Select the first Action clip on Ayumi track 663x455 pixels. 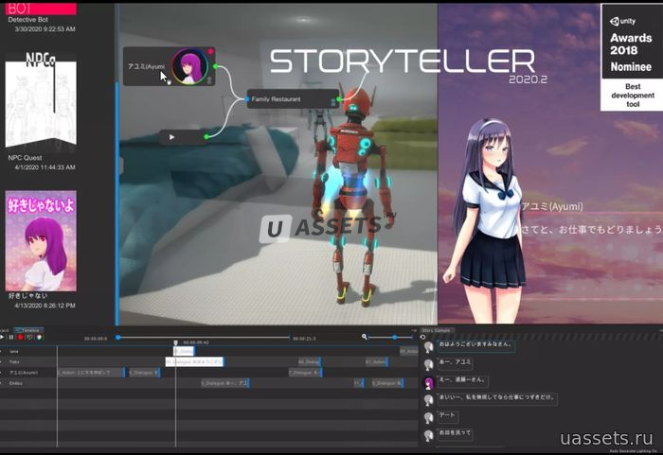pyautogui.click(x=91, y=372)
